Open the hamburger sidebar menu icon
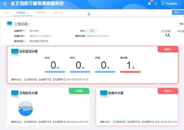This screenshot has width=184, height=130. tap(5, 4)
